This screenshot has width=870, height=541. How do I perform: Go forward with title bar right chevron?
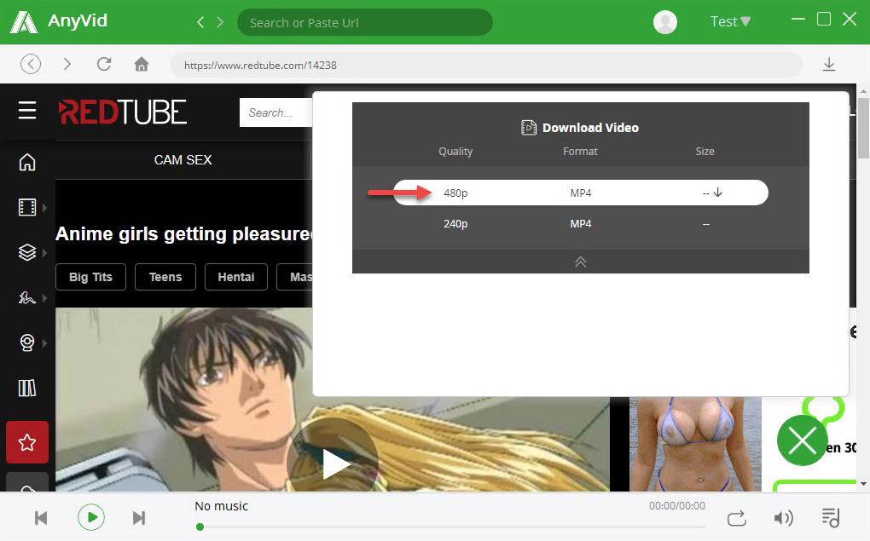[x=220, y=22]
